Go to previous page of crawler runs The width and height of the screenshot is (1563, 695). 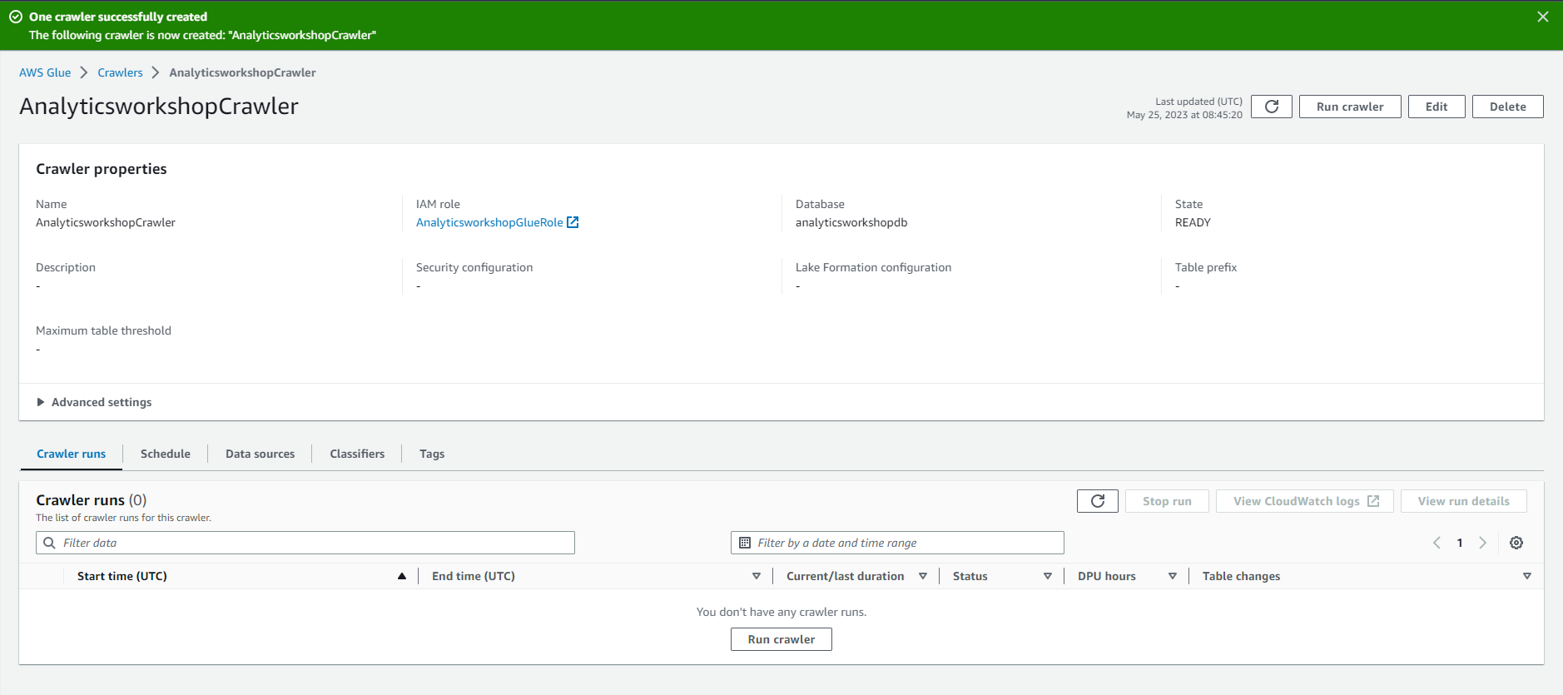(1436, 543)
